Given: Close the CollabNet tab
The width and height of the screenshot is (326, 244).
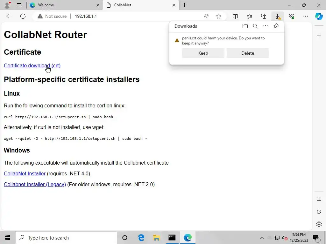Looking at the screenshot, I should 174,5.
